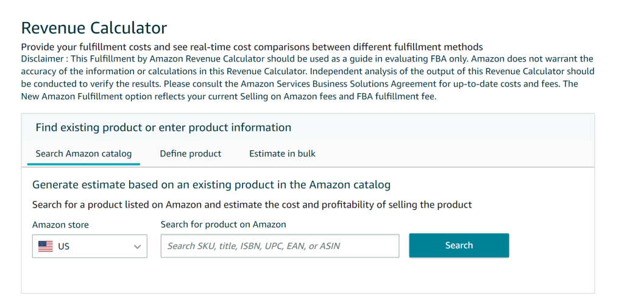Click the "Amazon store" field label
624x308 pixels.
click(x=60, y=225)
